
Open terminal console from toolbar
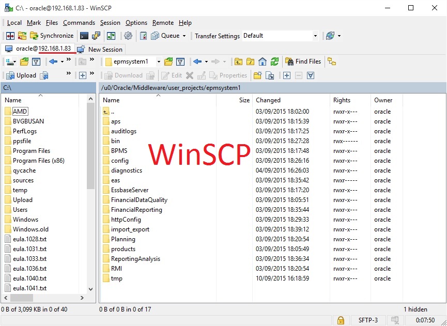point(84,36)
